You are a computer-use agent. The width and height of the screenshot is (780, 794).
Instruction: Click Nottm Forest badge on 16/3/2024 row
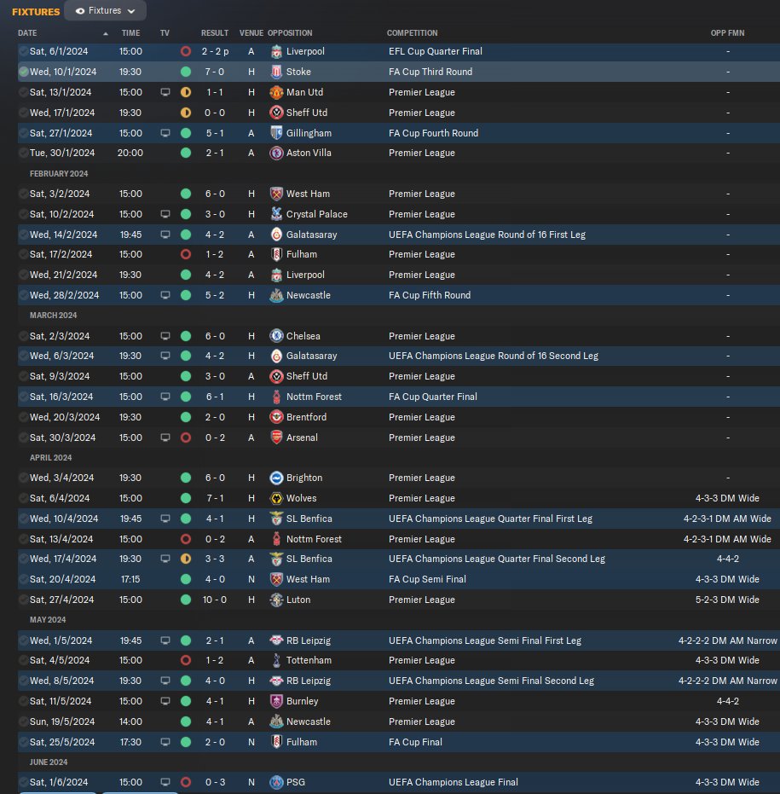[x=276, y=397]
